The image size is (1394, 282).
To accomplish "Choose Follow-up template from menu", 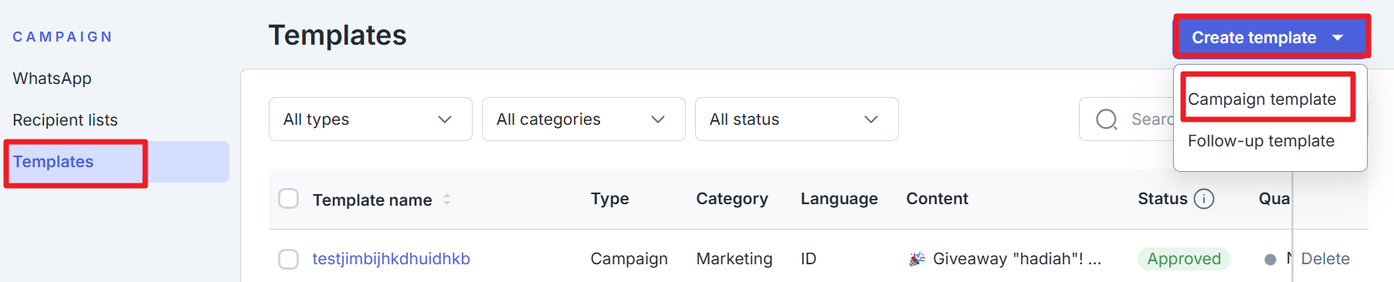I will tap(1261, 141).
